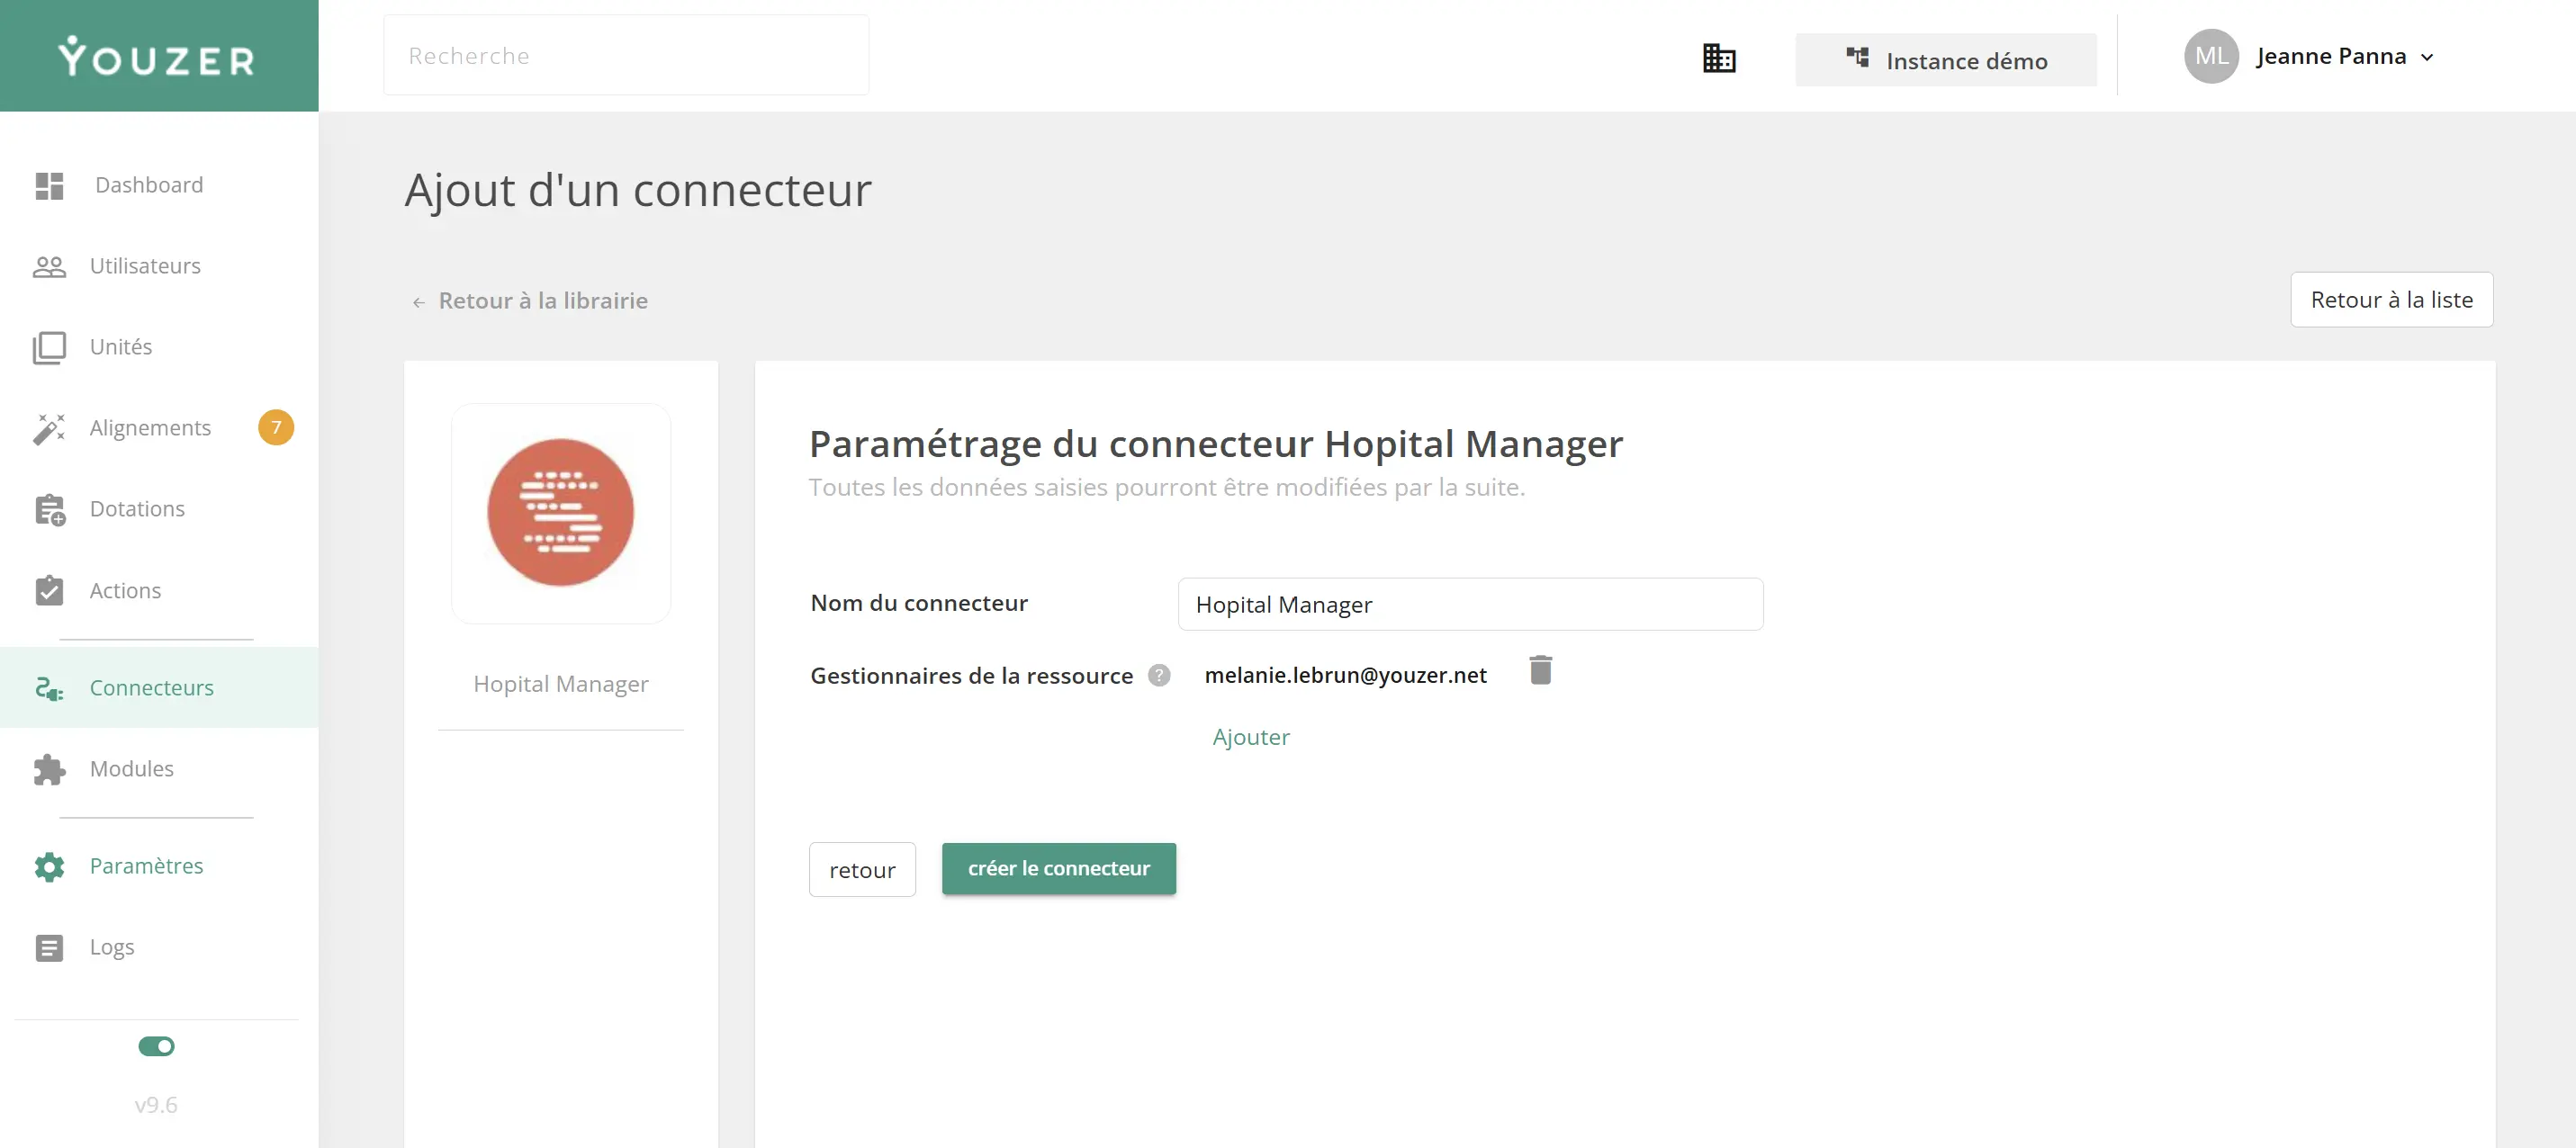Screen dimensions: 2576x1148
Task: Click the building organisation icon in header
Action: coord(1719,58)
